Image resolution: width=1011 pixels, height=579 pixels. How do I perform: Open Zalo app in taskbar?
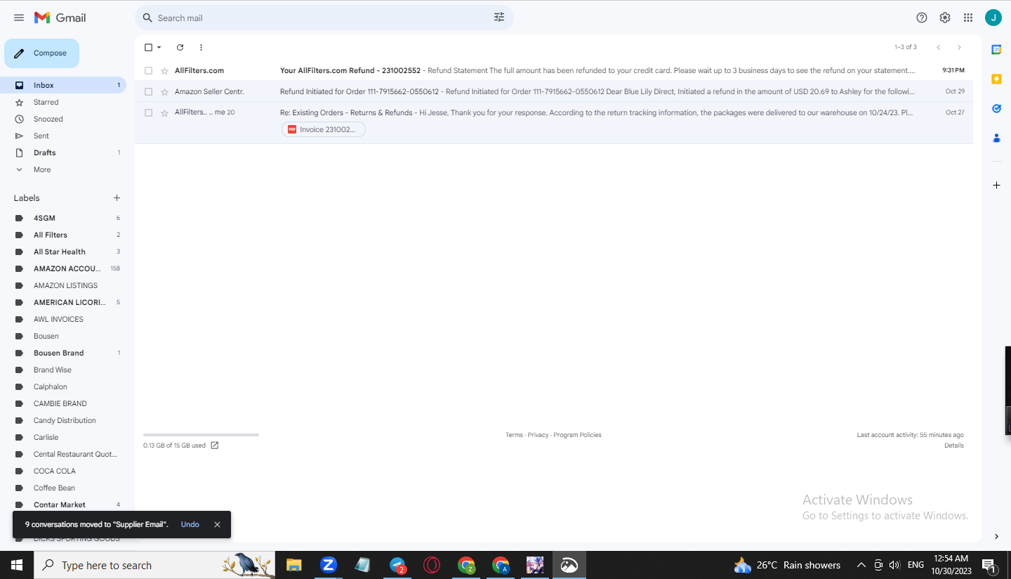pos(329,565)
